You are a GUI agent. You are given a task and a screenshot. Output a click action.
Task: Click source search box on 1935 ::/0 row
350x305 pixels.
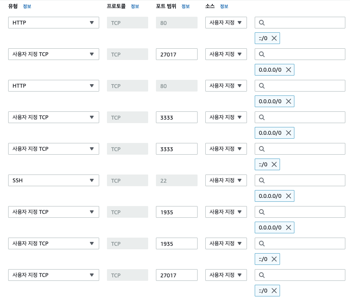click(300, 243)
